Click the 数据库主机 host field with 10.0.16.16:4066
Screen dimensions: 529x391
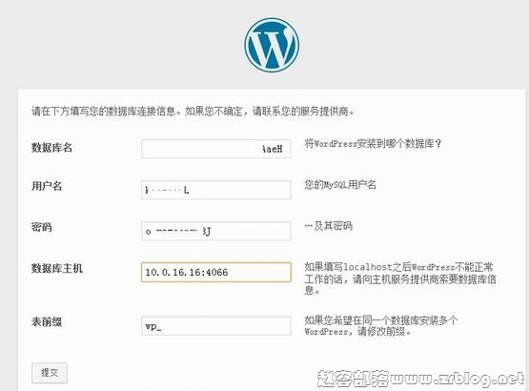click(216, 272)
